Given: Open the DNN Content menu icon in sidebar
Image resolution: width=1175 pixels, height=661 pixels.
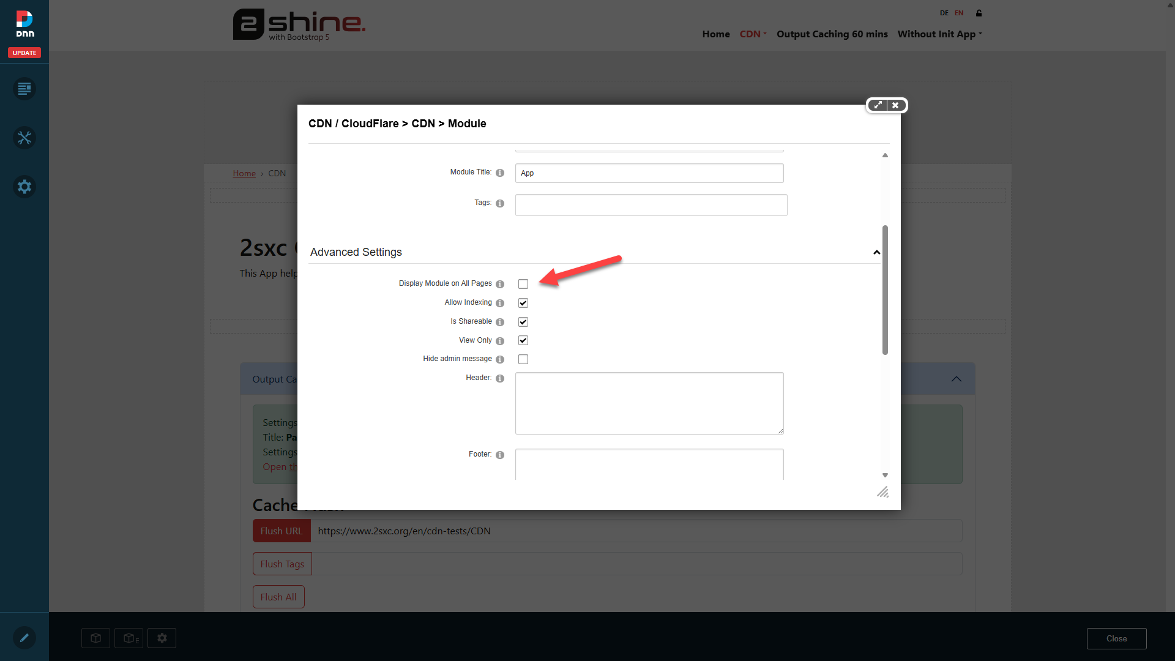Looking at the screenshot, I should (x=24, y=89).
